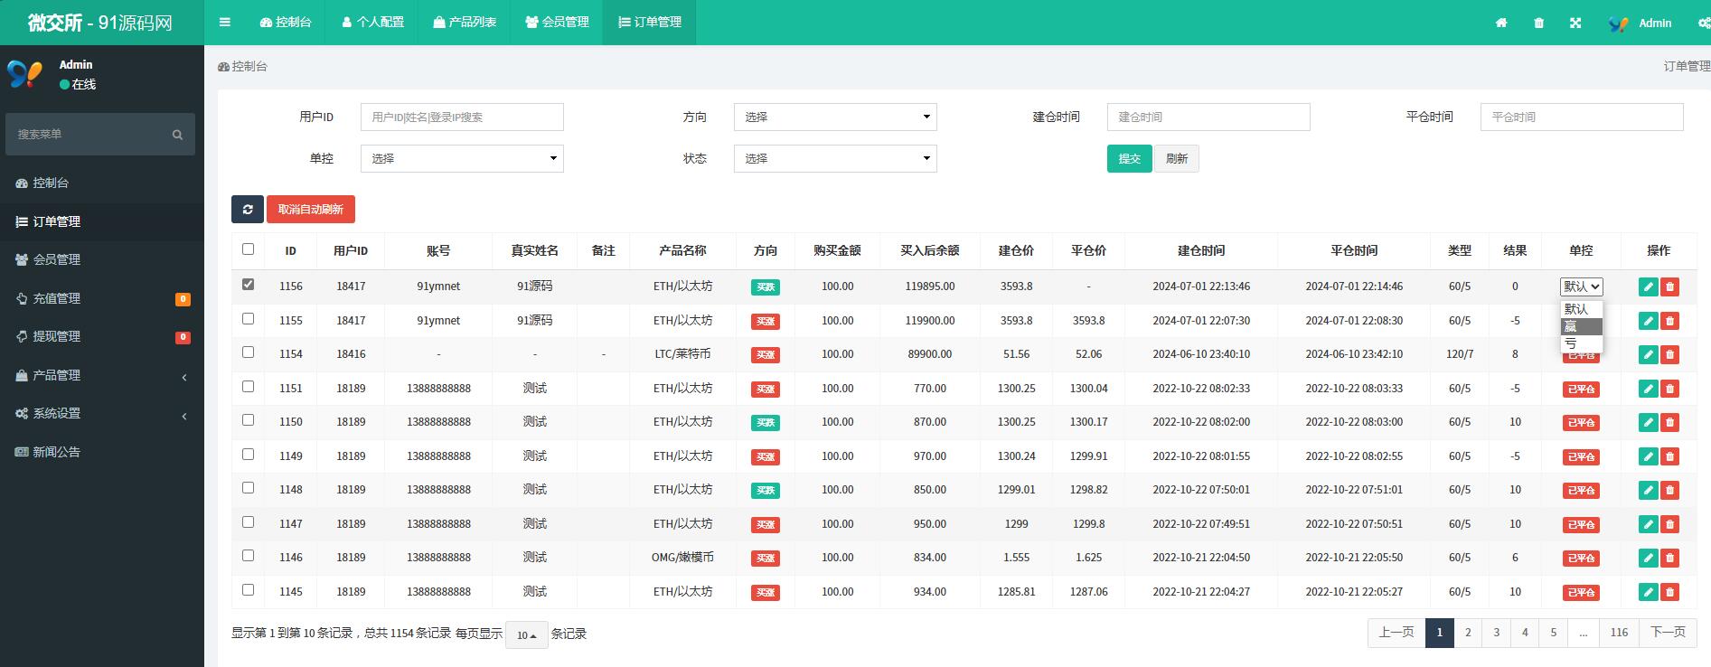The height and width of the screenshot is (667, 1711).
Task: Focus the 建仓时间 date input
Action: pos(1208,117)
